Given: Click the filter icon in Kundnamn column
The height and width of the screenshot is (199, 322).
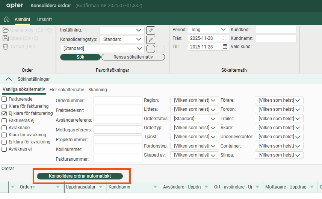Looking at the screenshot, I should pos(155,187).
